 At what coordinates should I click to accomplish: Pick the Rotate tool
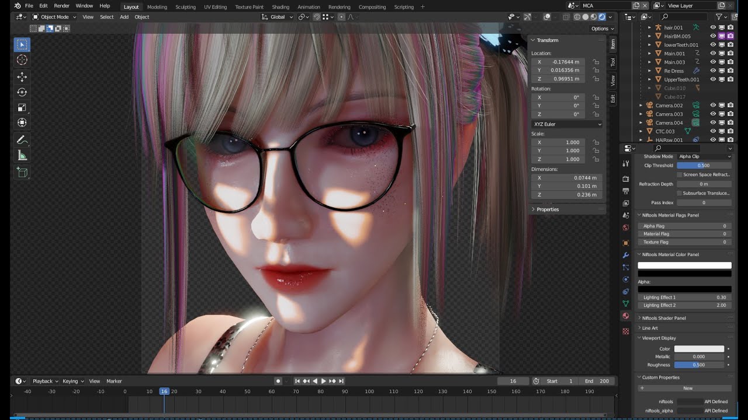point(22,92)
